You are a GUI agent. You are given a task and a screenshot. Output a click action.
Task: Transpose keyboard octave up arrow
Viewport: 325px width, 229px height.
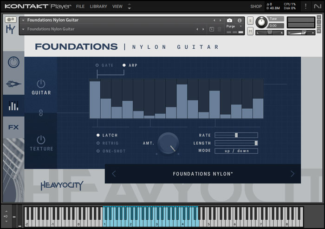click(6, 211)
